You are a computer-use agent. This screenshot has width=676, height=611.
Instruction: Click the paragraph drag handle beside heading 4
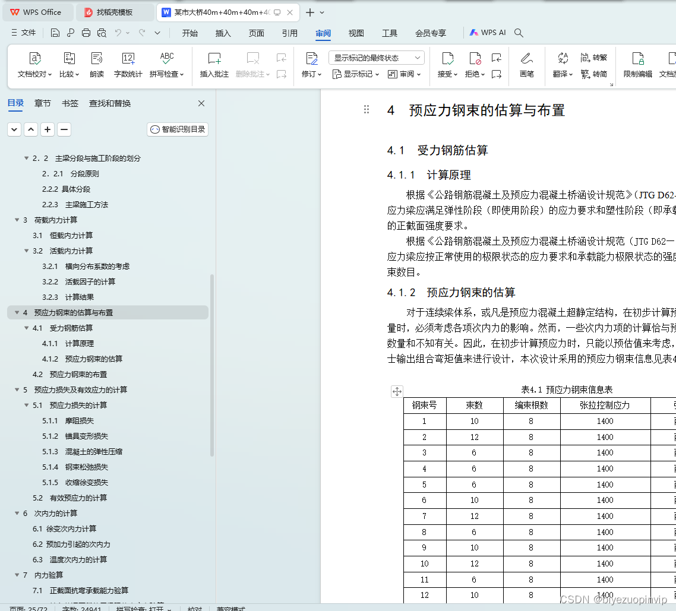(367, 109)
